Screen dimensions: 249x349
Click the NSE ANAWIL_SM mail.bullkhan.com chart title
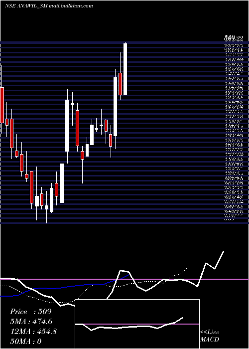coord(49,6)
